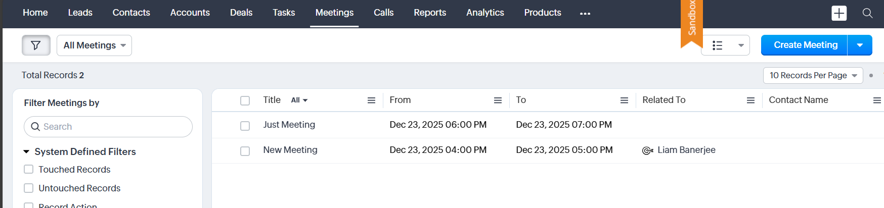The height and width of the screenshot is (208, 884).
Task: Open the From column menu icon
Action: coord(498,100)
